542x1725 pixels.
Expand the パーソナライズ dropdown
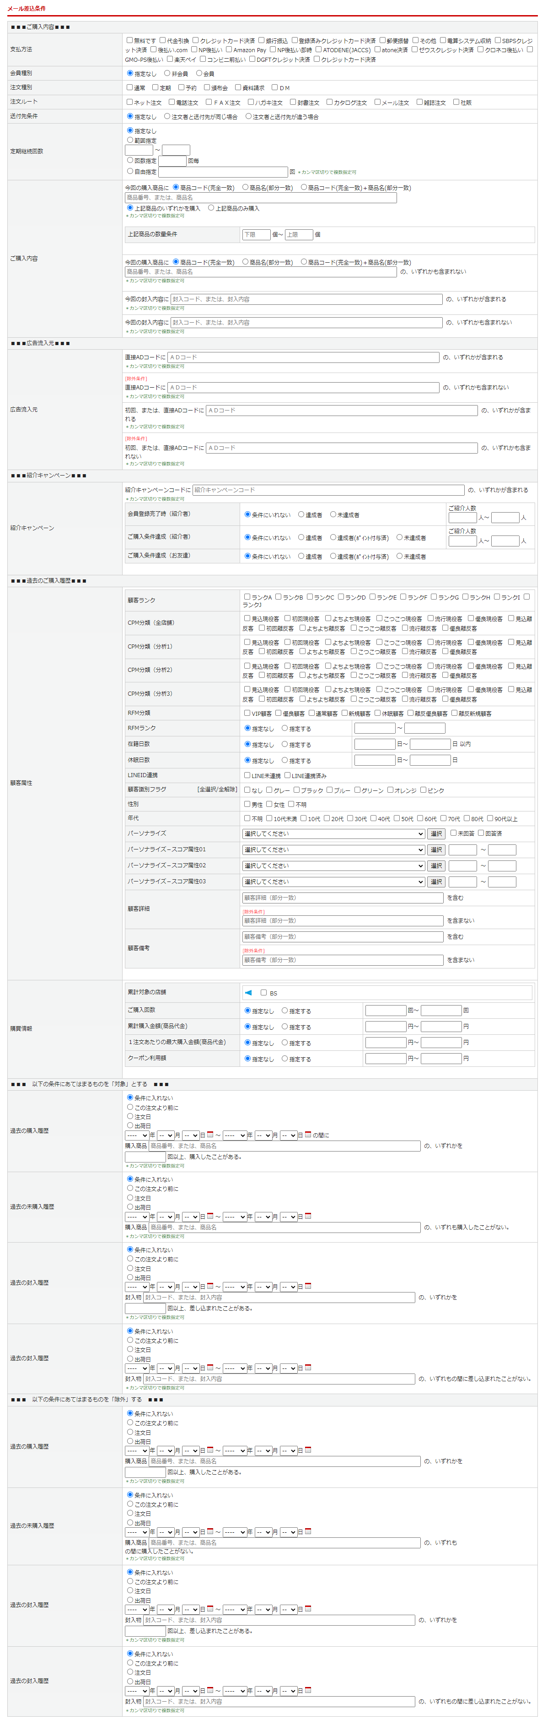point(333,834)
